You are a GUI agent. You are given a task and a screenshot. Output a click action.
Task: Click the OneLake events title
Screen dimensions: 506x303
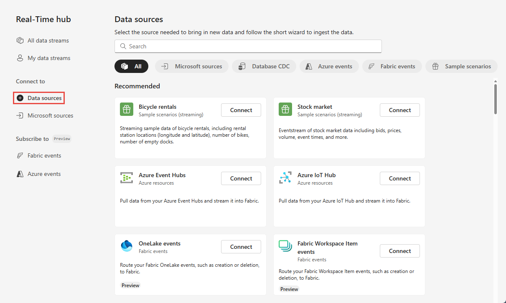coord(160,243)
